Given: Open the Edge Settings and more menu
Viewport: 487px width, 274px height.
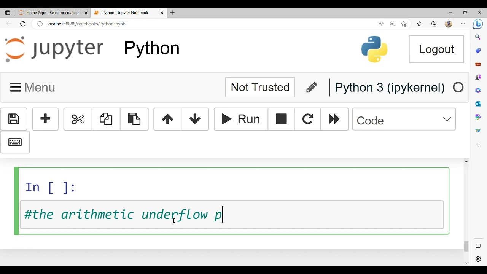Looking at the screenshot, I should (463, 24).
